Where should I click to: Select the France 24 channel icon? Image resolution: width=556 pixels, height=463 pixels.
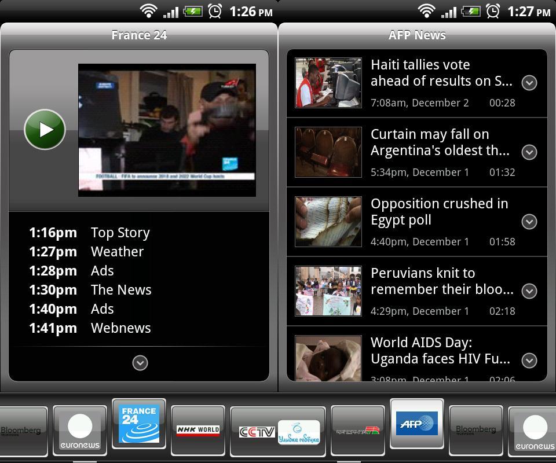pos(139,424)
